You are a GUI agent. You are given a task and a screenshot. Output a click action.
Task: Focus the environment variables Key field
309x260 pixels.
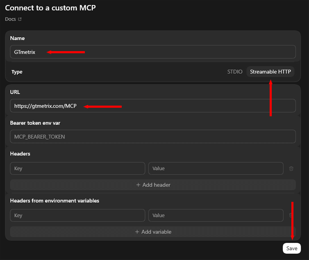[x=77, y=215]
